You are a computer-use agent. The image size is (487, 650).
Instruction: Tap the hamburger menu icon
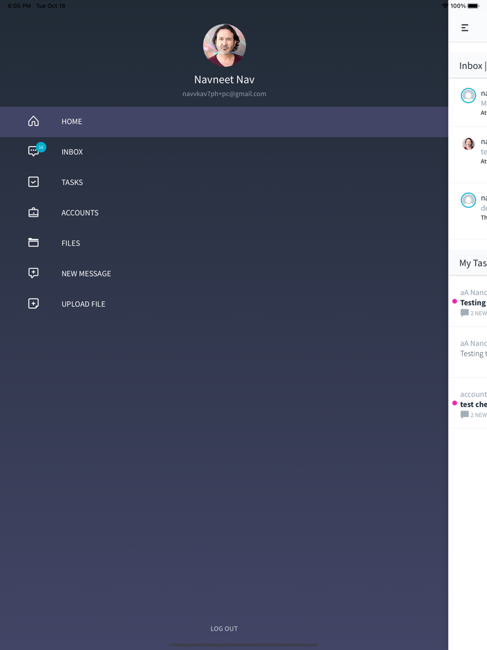465,28
